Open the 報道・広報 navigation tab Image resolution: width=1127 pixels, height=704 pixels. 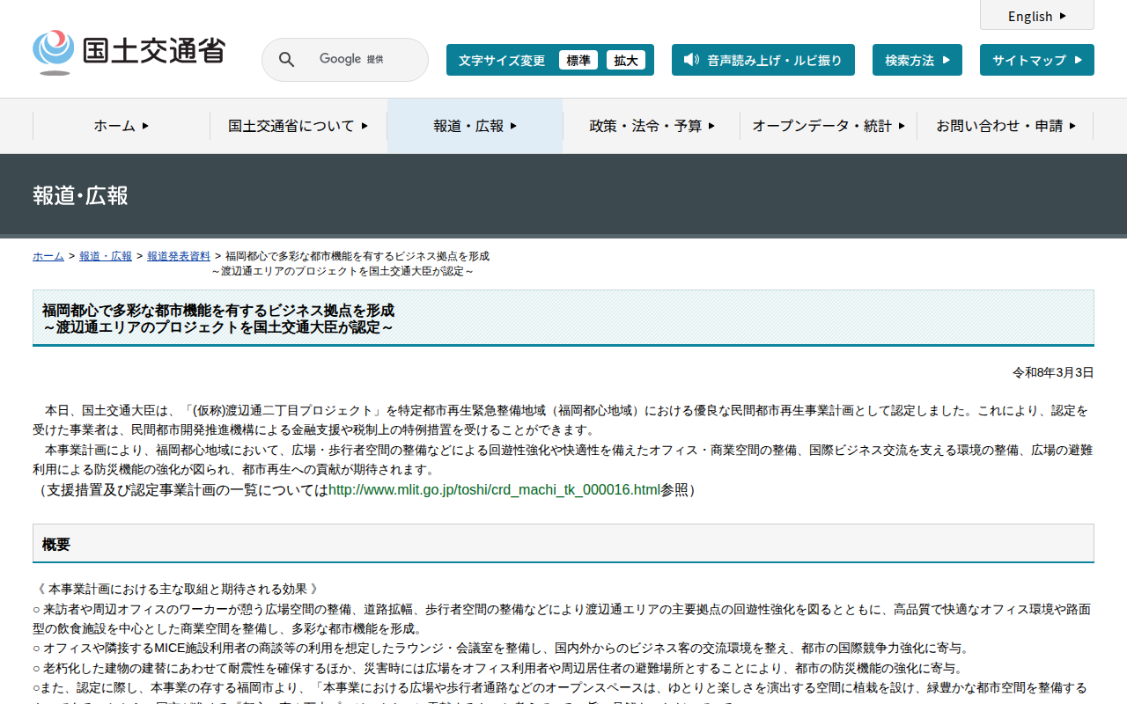(475, 126)
